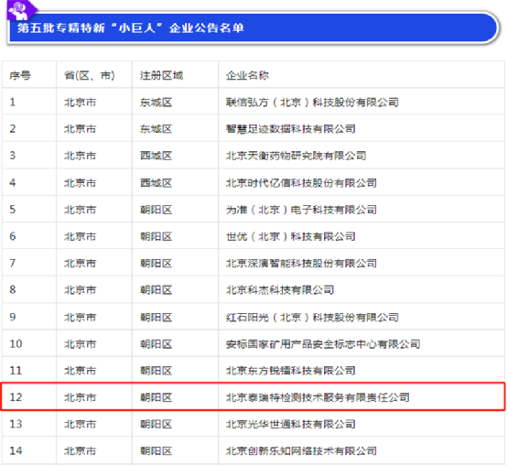
Task: Click 红石阳光（北京）科技股份有限公司
Action: [312, 318]
